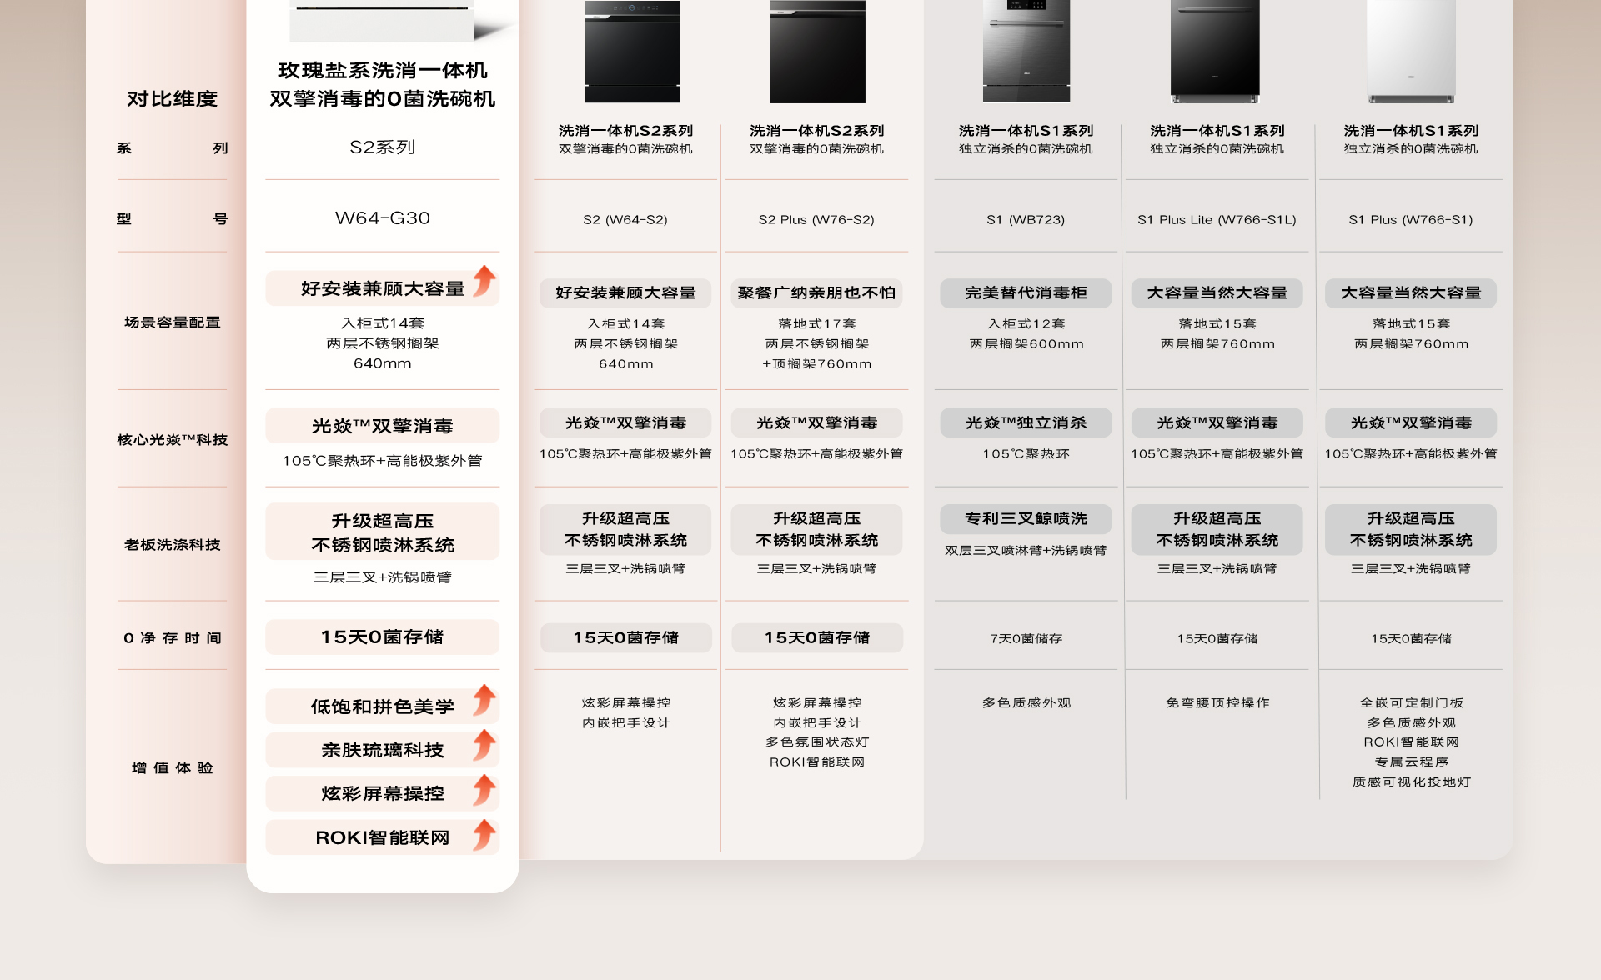Click the 增值体验 row label
The width and height of the screenshot is (1601, 980).
coord(172,768)
